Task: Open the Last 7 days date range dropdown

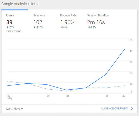Action: click(x=14, y=109)
